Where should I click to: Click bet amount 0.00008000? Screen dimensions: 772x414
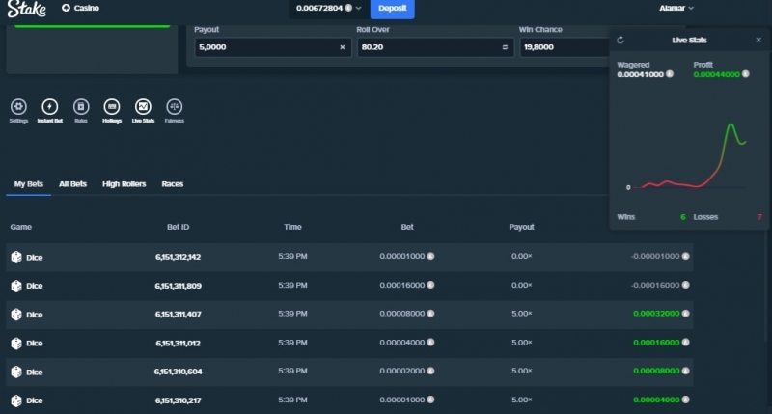click(x=402, y=314)
